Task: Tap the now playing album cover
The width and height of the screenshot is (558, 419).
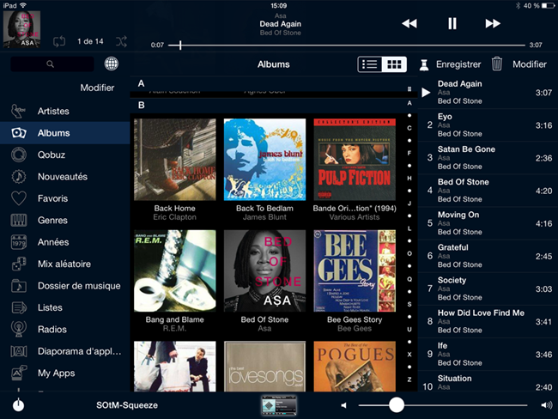Action: (21, 29)
